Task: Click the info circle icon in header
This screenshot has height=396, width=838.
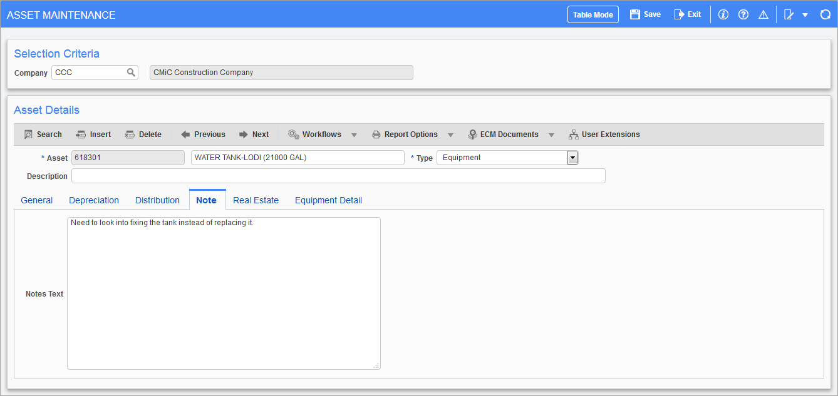Action: point(723,14)
